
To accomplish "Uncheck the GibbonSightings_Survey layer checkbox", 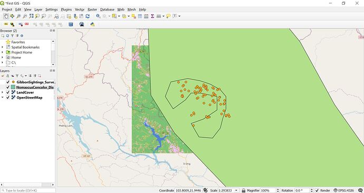I will [8, 82].
